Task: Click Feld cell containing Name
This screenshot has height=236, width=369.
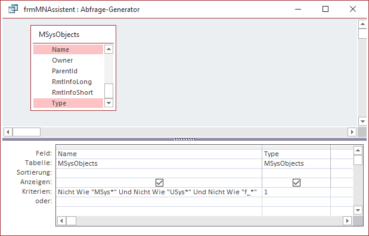Action: tap(159, 154)
